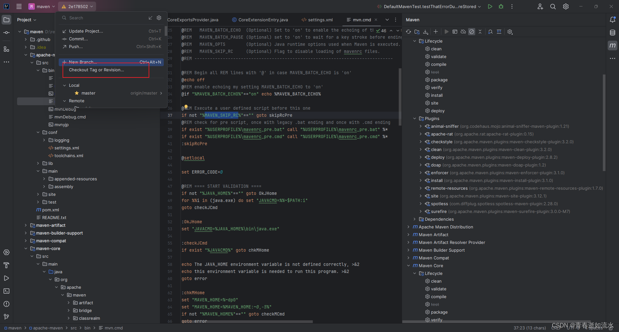Screen dimensions: 619x332
Task: Toggle Maven tool window button in right sidebar
Action: (613, 45)
